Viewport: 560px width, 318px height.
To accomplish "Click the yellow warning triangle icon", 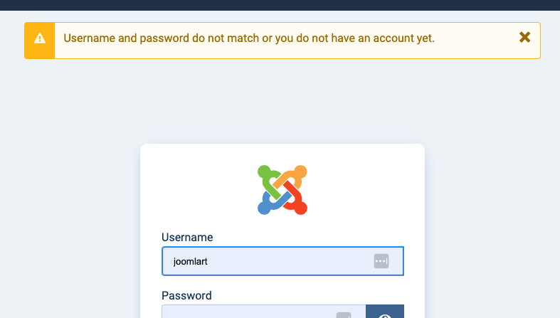I will click(x=39, y=40).
